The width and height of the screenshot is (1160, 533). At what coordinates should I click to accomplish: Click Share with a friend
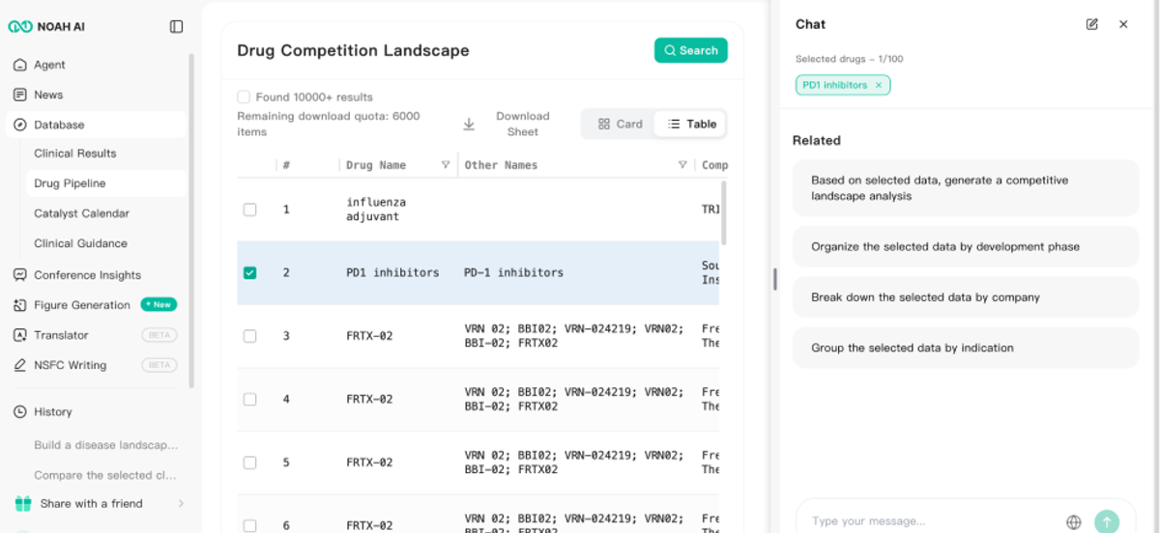click(x=92, y=503)
